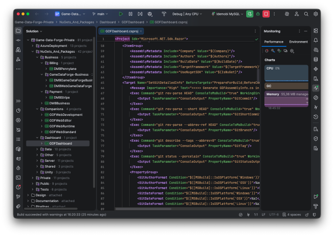Expand the Server folder

tap(37, 160)
